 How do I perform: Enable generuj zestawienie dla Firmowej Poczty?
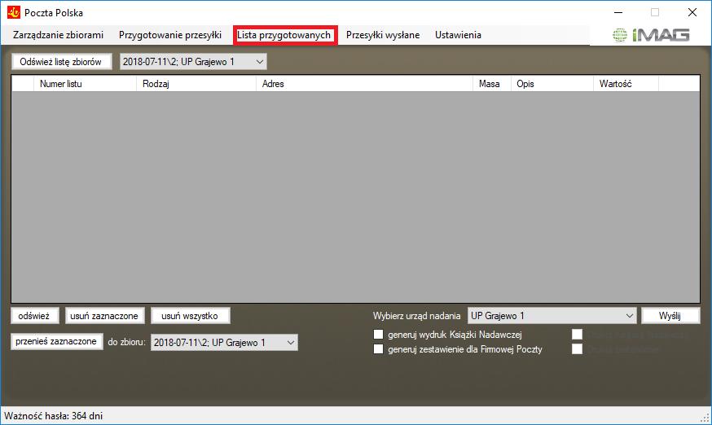(378, 349)
